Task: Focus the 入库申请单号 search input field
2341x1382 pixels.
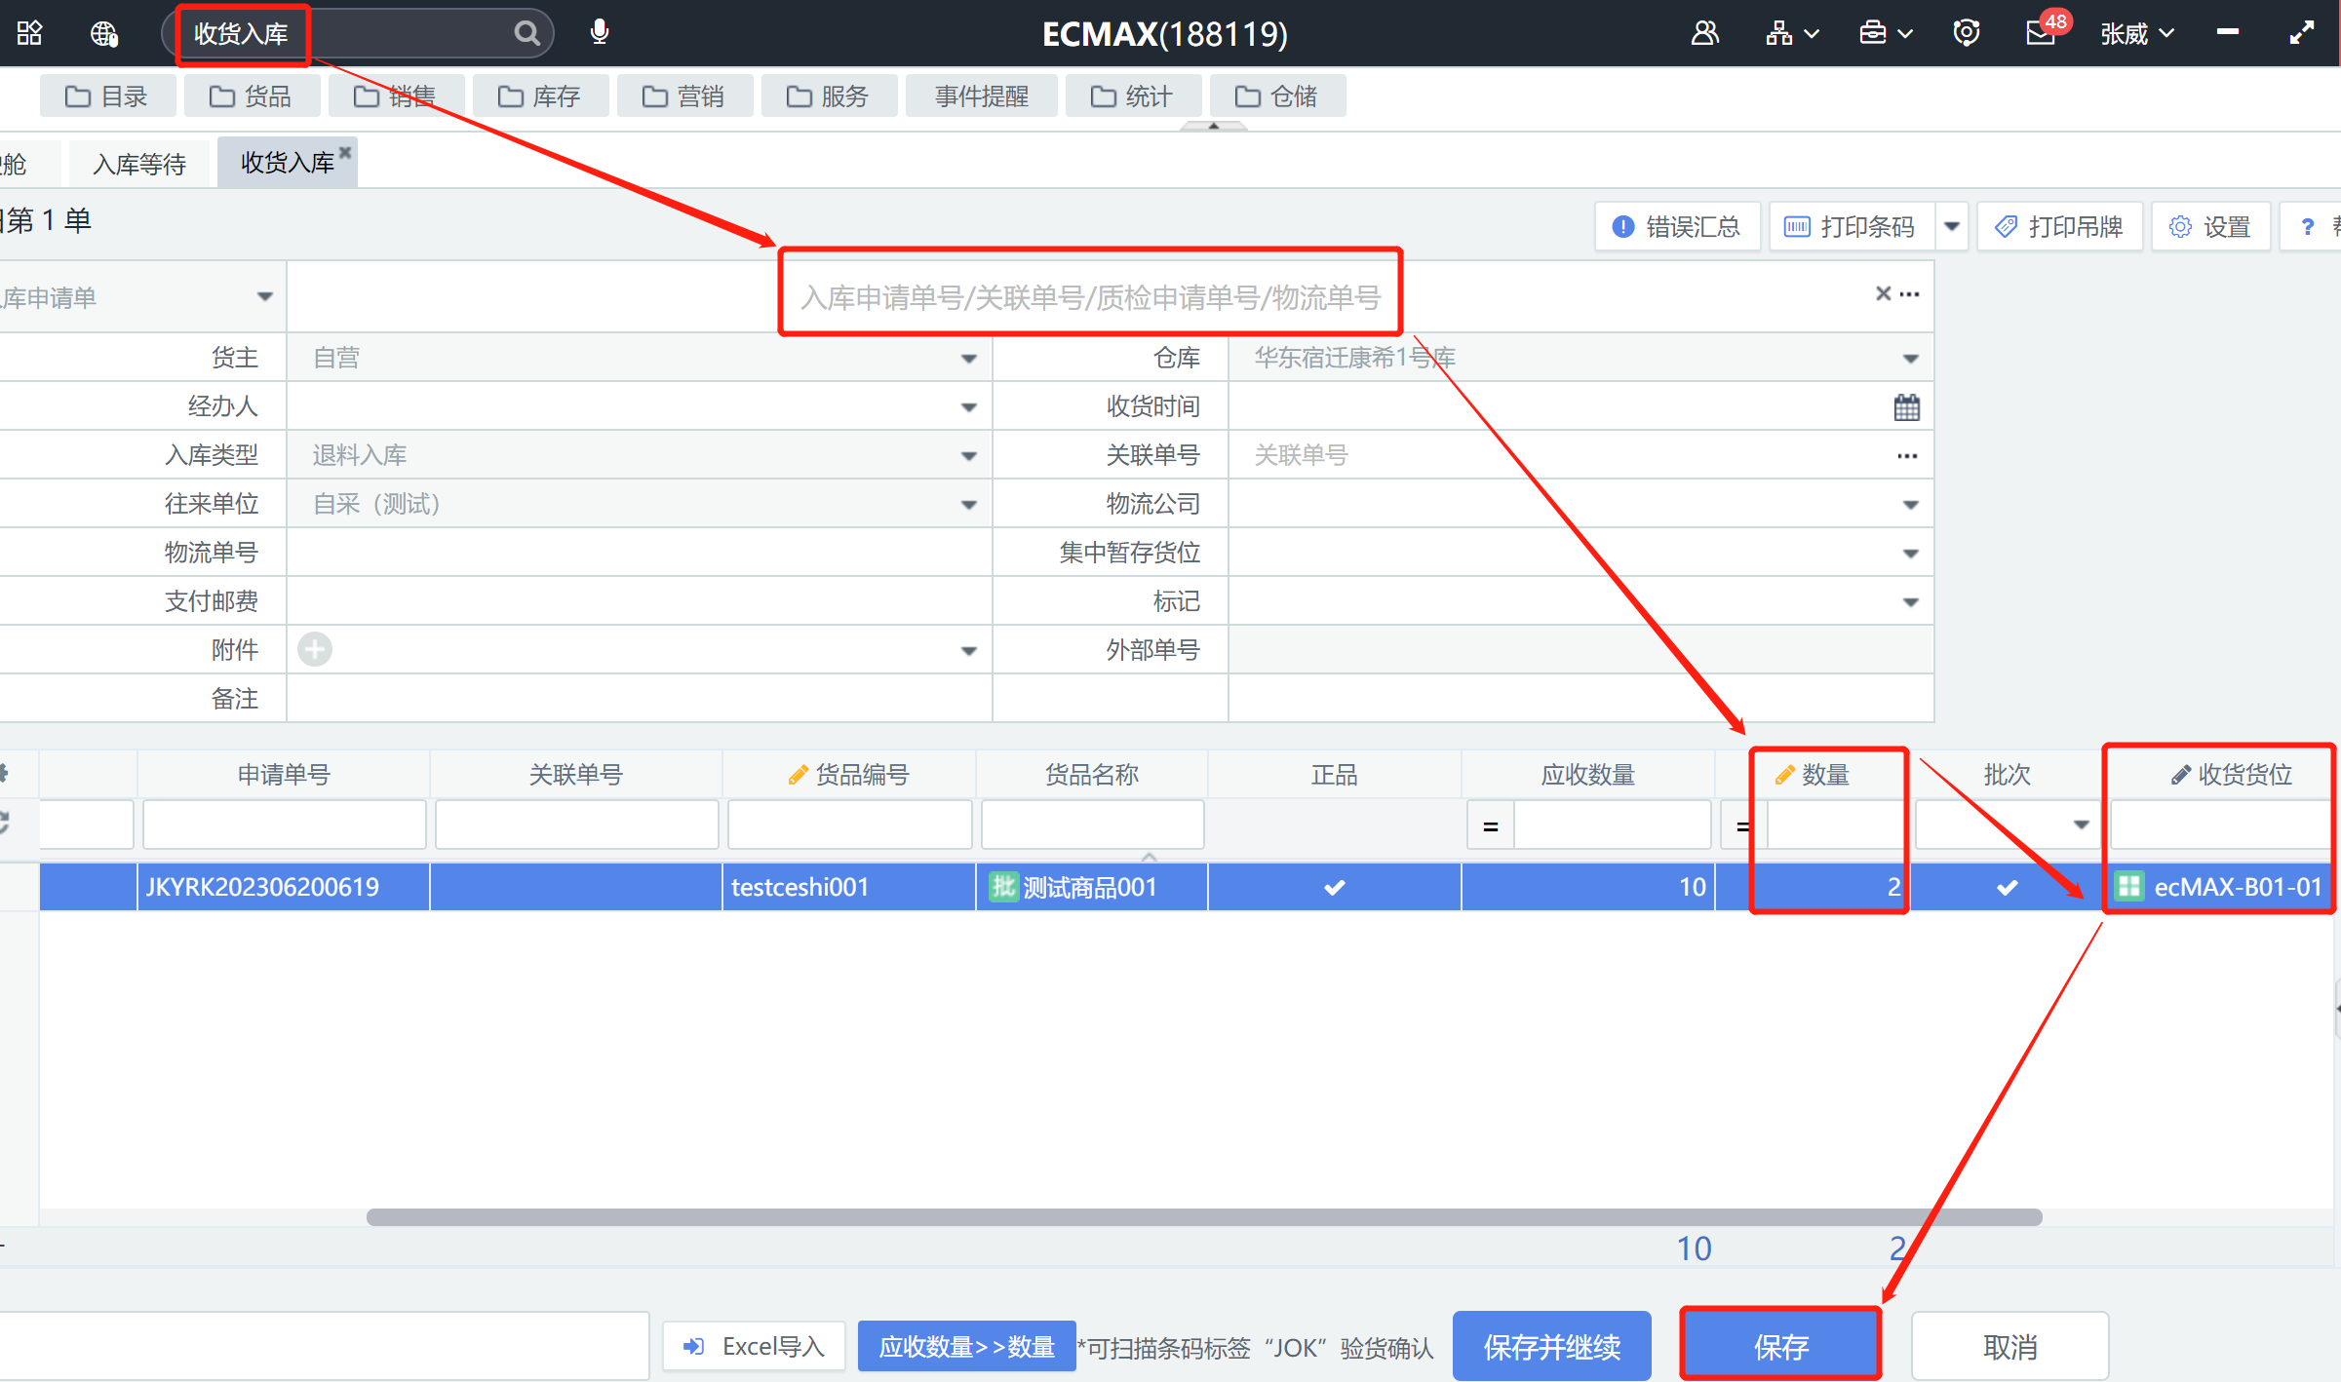Action: 1089,296
